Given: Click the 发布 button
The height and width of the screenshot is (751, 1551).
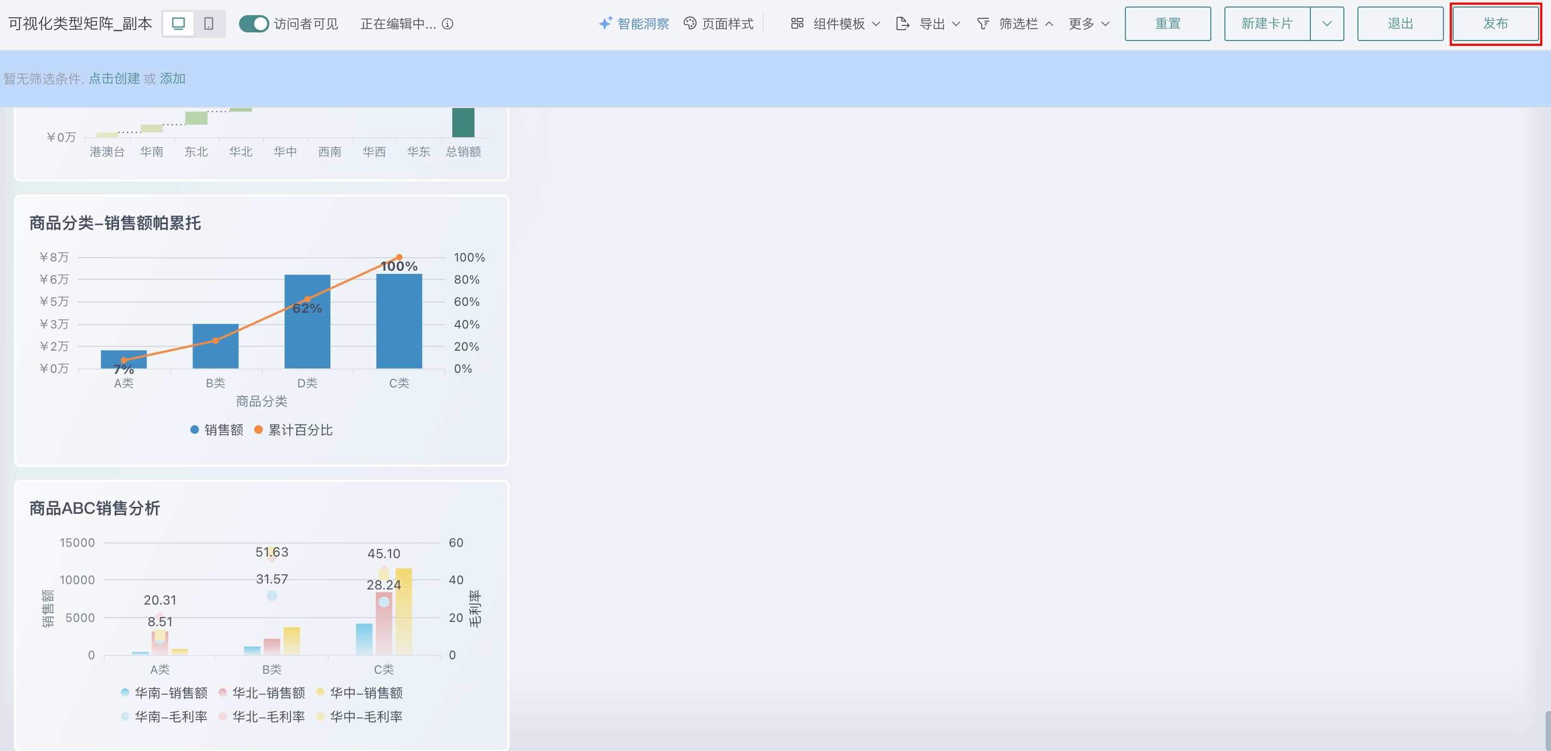Looking at the screenshot, I should pyautogui.click(x=1495, y=23).
